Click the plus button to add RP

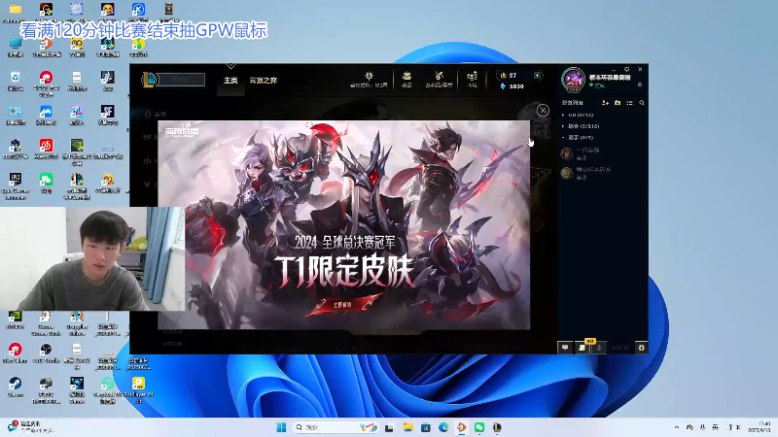tap(538, 76)
